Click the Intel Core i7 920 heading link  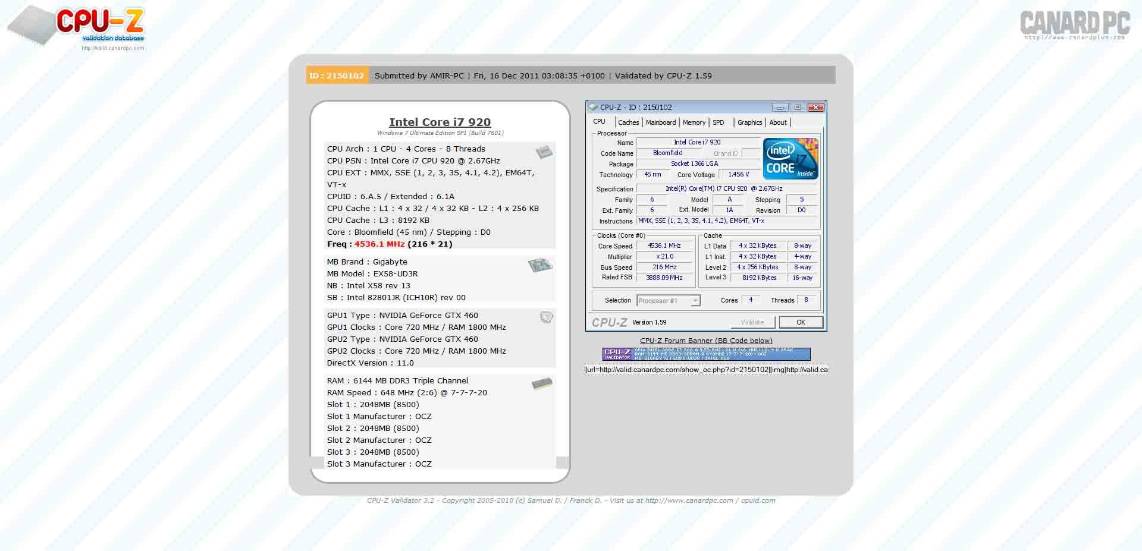pos(440,122)
